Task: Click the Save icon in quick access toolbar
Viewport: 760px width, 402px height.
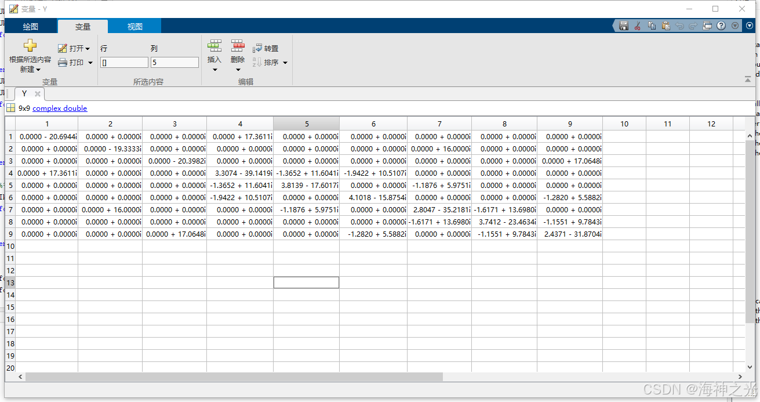Action: pos(624,26)
